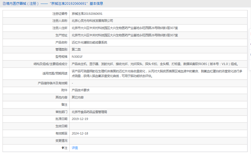Click the 生效日期 row label

point(61,126)
